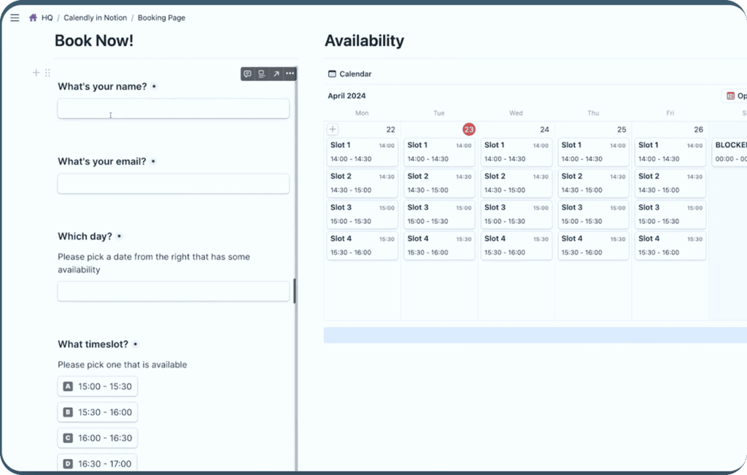Image resolution: width=747 pixels, height=475 pixels.
Task: Click the Which day input field
Action: (174, 291)
